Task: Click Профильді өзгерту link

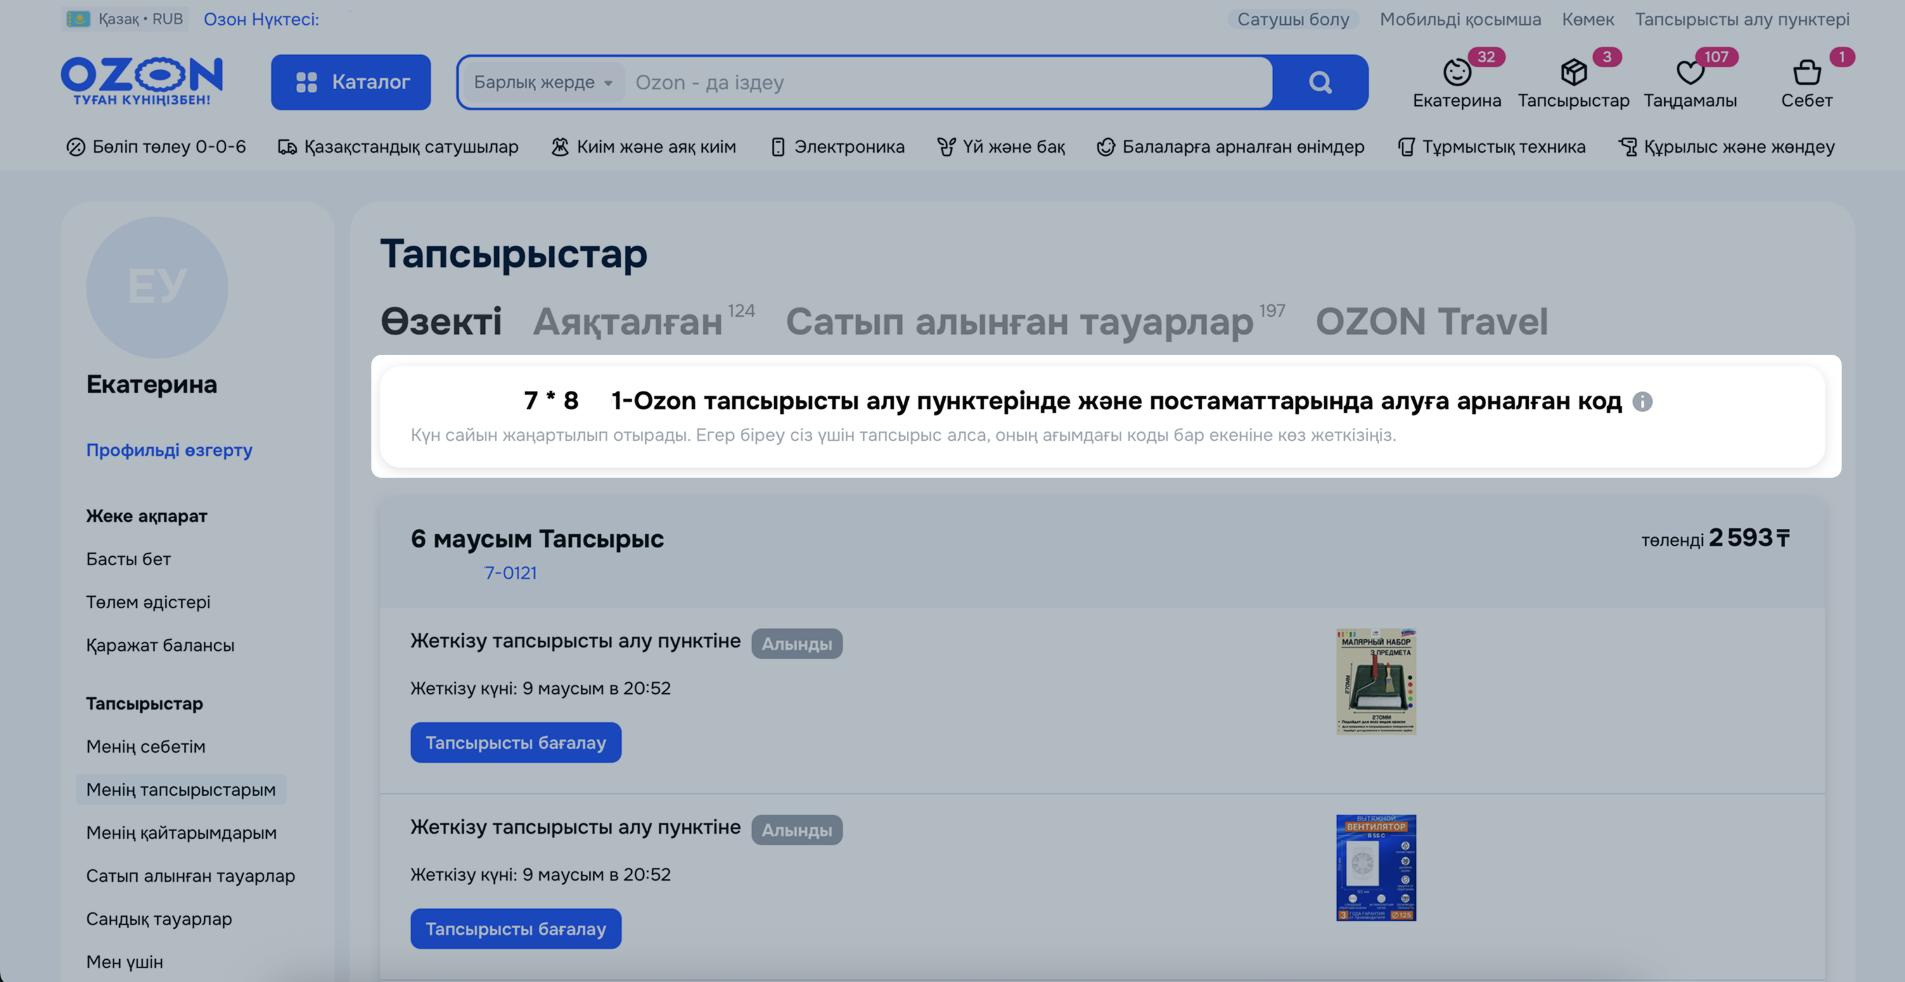Action: [169, 450]
